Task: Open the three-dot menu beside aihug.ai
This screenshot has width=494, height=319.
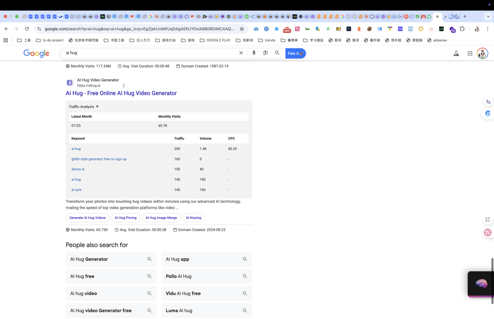Action: [x=124, y=85]
